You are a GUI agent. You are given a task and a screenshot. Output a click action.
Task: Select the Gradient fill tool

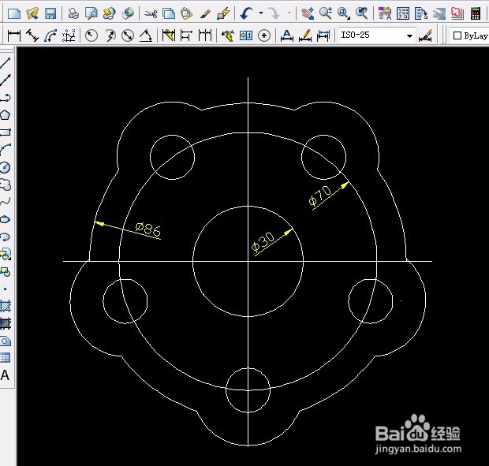pyautogui.click(x=6, y=323)
